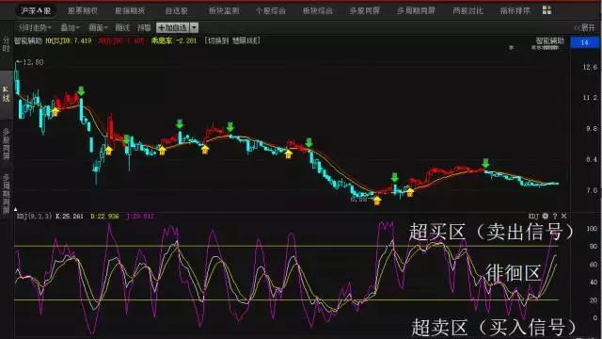Click the 11.2 price axis label

click(590, 98)
